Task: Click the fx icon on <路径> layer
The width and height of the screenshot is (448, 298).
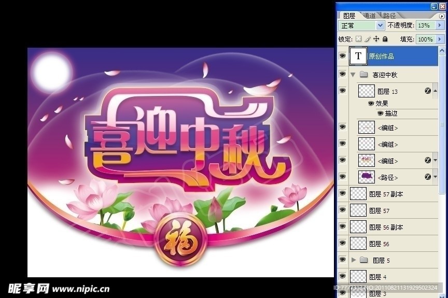Action: [x=428, y=177]
